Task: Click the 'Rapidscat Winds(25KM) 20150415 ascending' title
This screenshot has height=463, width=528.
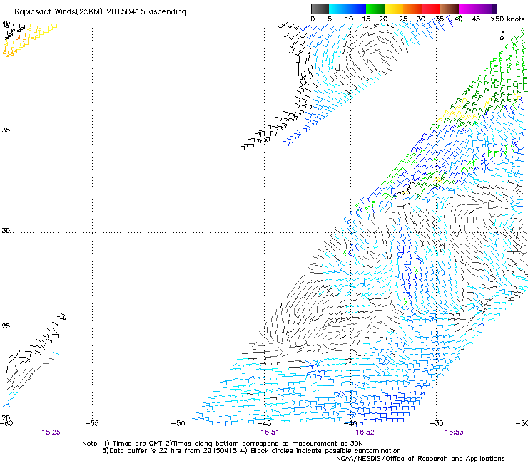Action: tap(100, 11)
